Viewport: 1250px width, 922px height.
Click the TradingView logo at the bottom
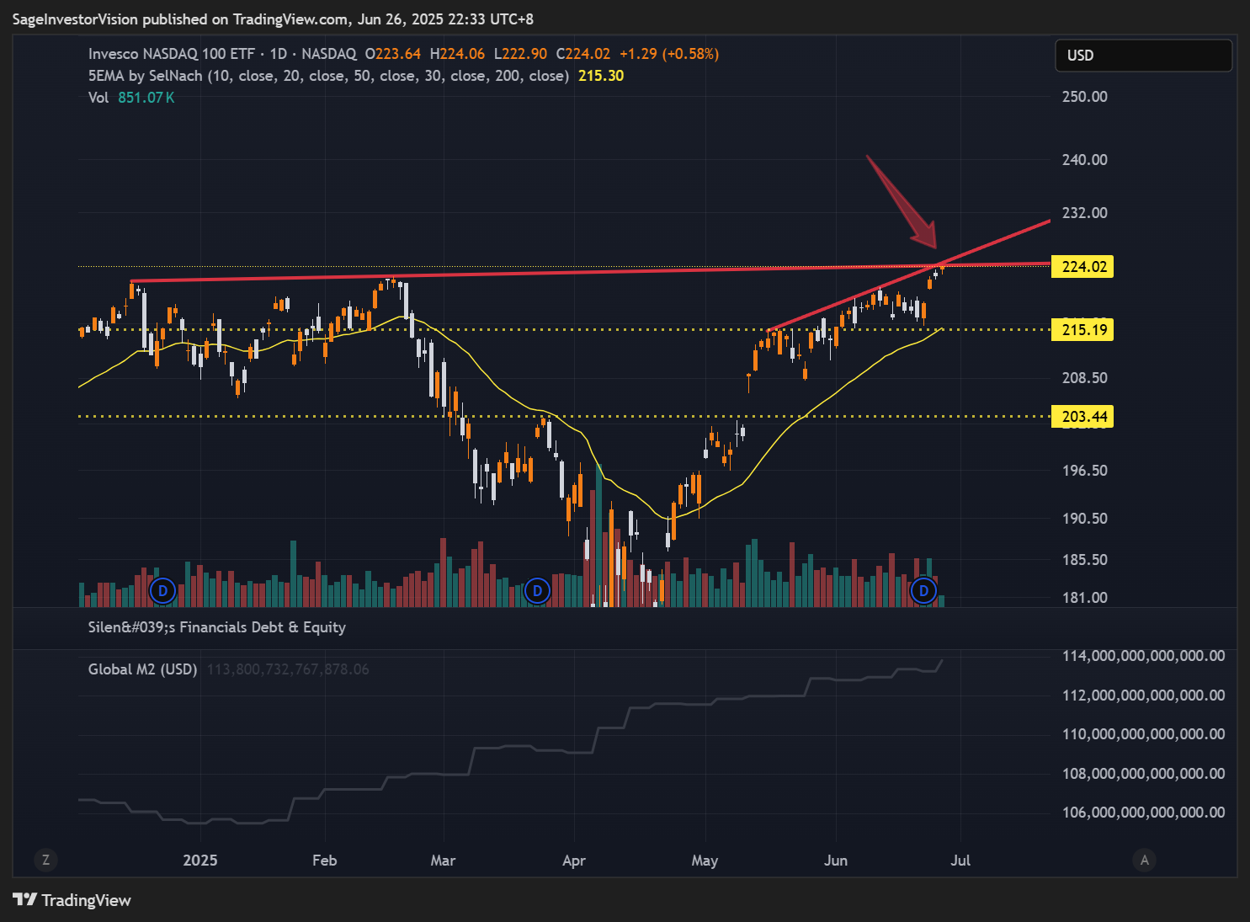click(72, 900)
